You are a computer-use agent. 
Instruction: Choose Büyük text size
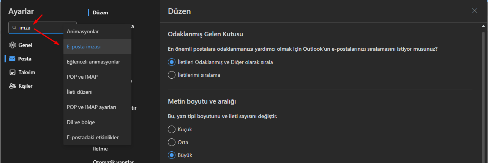(172, 155)
